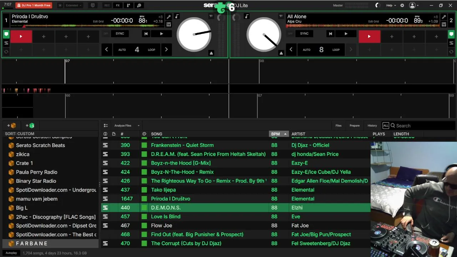This screenshot has width=457, height=257.
Task: Open the Prepare panel tab
Action: point(355,126)
